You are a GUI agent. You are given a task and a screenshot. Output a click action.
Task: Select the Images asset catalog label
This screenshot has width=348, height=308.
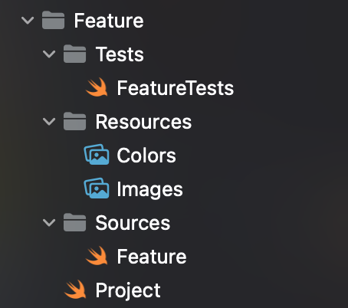pos(150,189)
